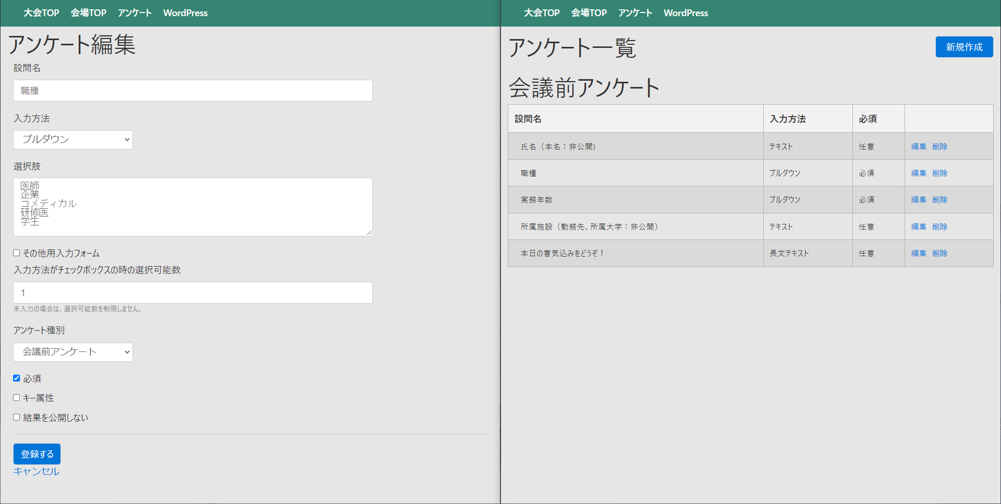Click inside the 選択肢 textarea
Viewport: 1001px width, 504px height.
coord(193,207)
